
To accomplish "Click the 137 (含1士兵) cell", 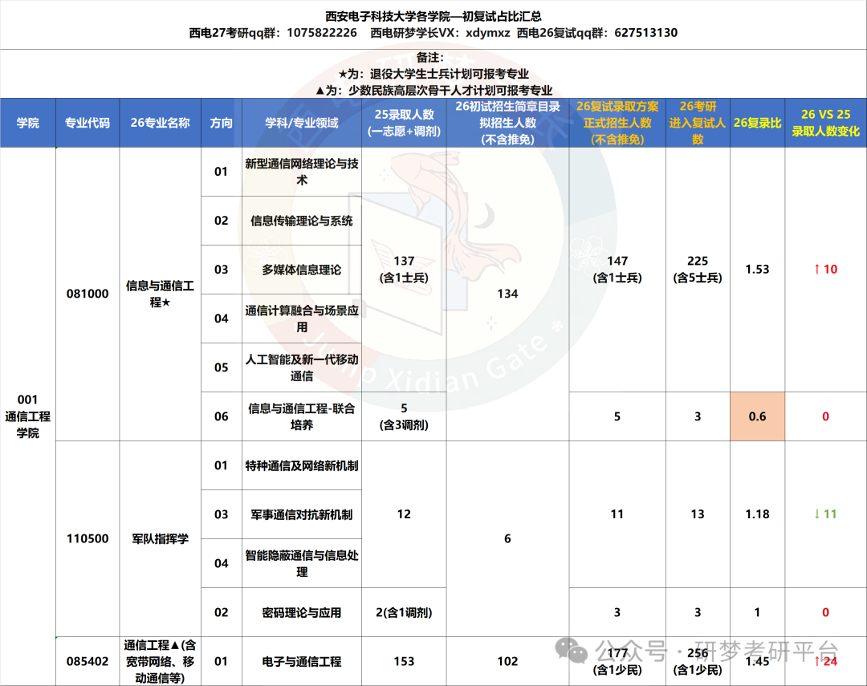I will pyautogui.click(x=404, y=270).
